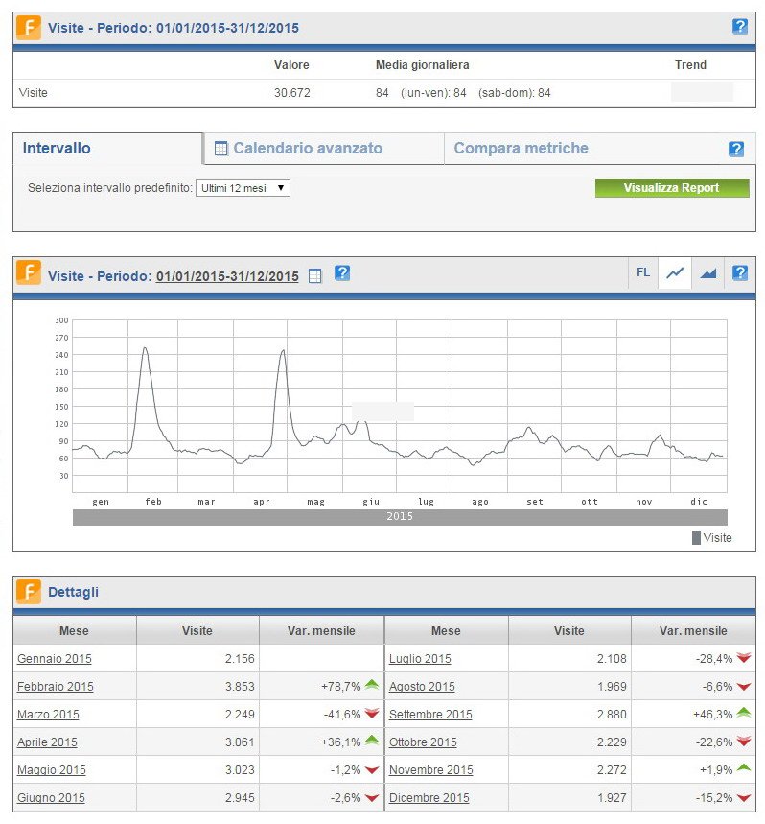Switch chart to area graph view
Viewport: 765px width, 824px height.
point(707,273)
